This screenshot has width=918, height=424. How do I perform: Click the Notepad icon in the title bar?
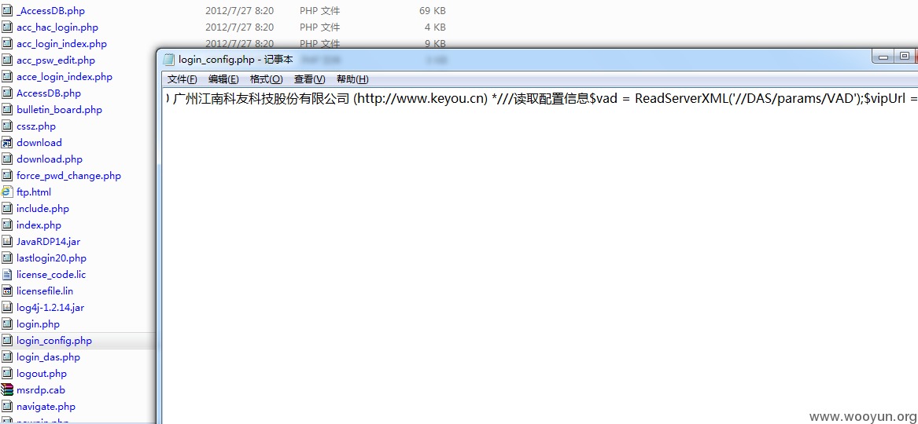(168, 60)
